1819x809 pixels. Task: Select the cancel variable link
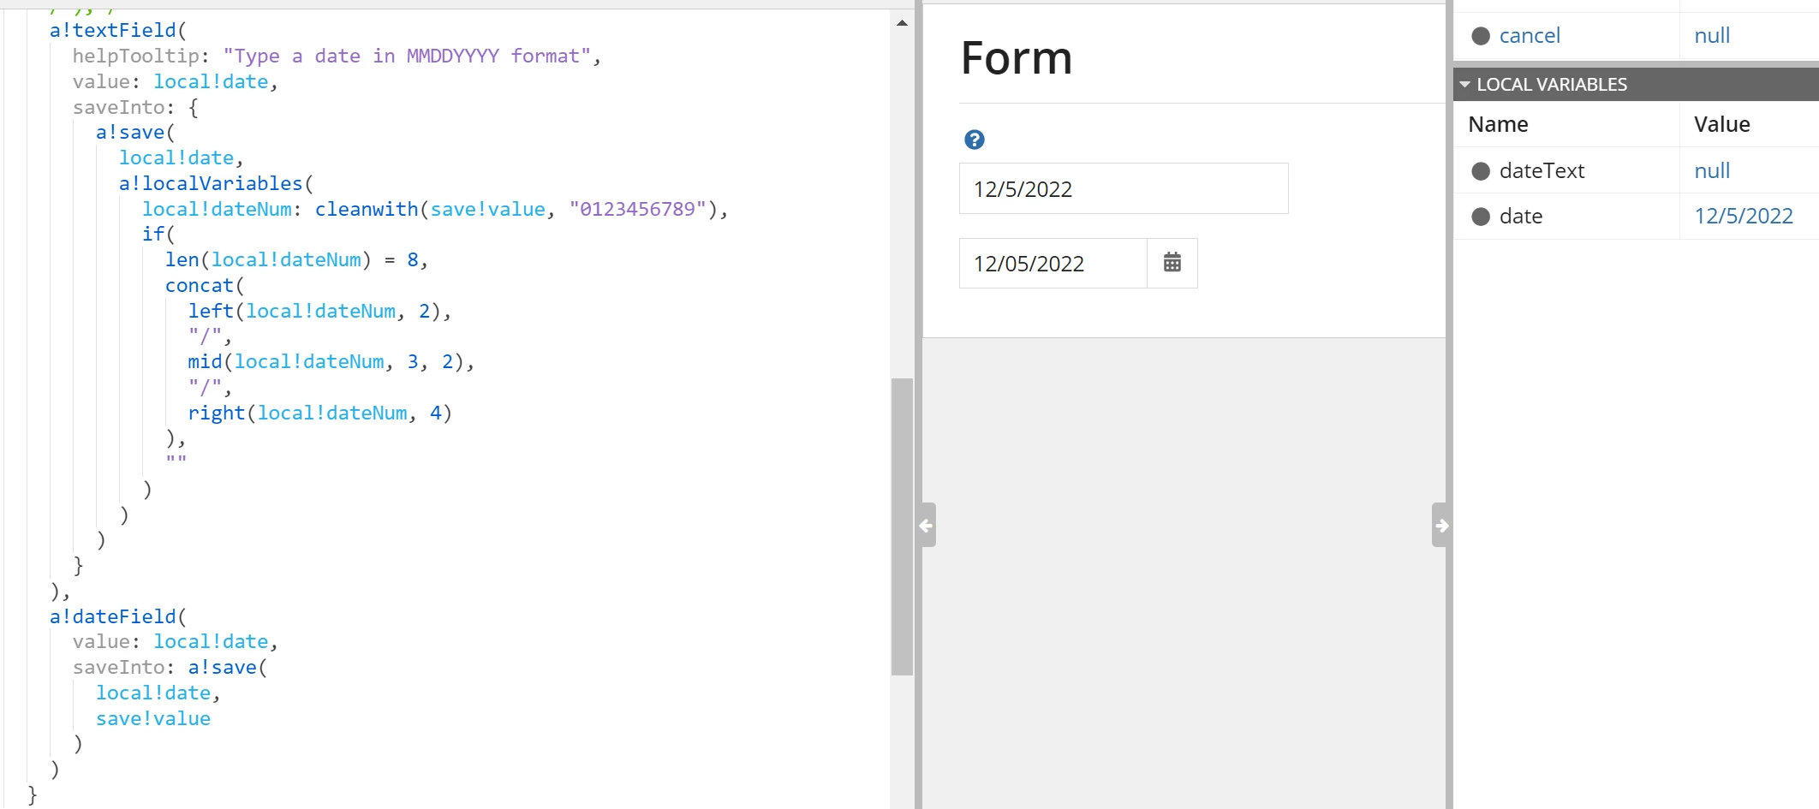1530,36
